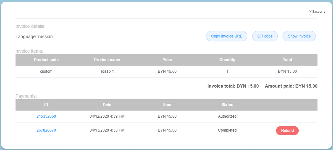This screenshot has width=333, height=150.
Task: Open payment ID 267826670
Action: click(46, 131)
